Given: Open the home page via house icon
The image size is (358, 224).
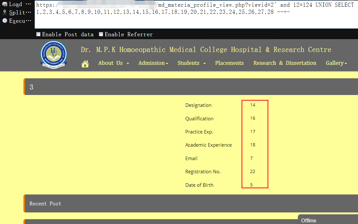Looking at the screenshot, I should (x=85, y=64).
